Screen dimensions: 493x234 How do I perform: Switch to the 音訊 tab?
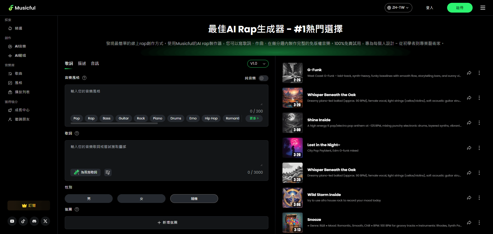pyautogui.click(x=95, y=63)
